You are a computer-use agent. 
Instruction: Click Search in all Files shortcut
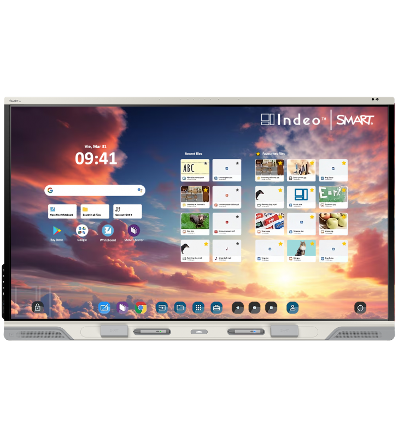[95, 211]
